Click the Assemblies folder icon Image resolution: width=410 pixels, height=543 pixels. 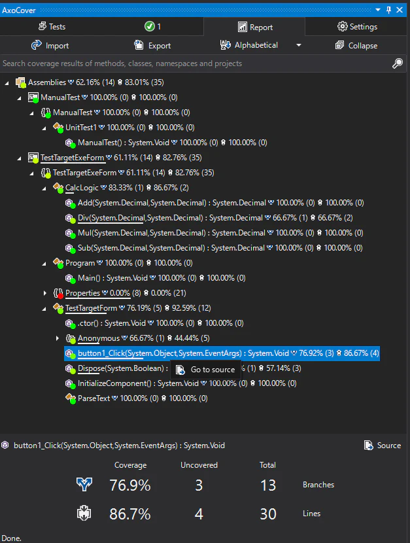click(21, 82)
